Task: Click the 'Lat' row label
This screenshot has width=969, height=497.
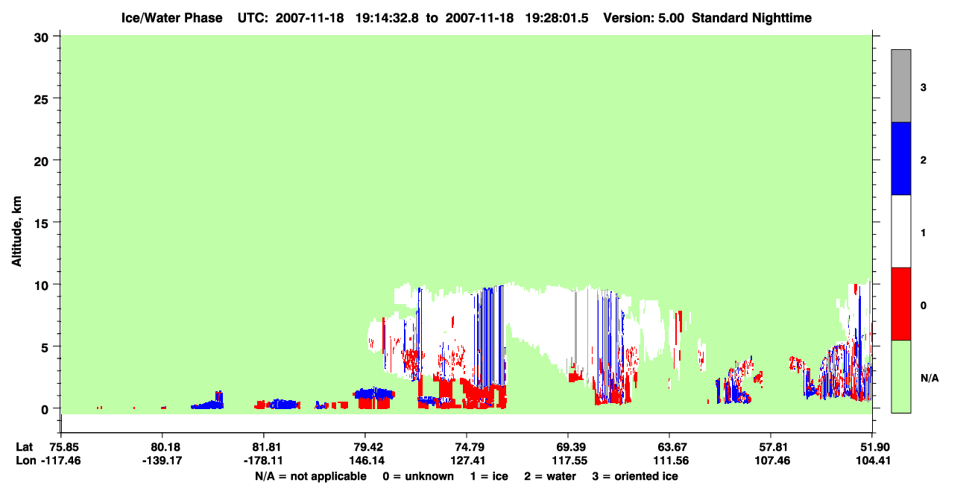Action: 23,447
